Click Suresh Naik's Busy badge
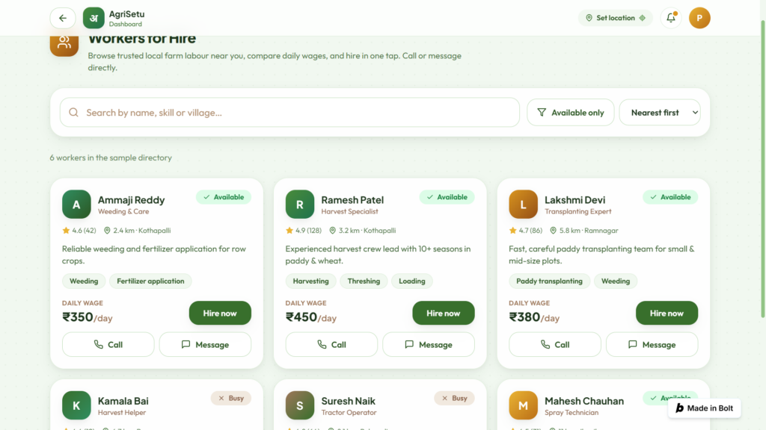Image resolution: width=766 pixels, height=430 pixels. [x=454, y=399]
